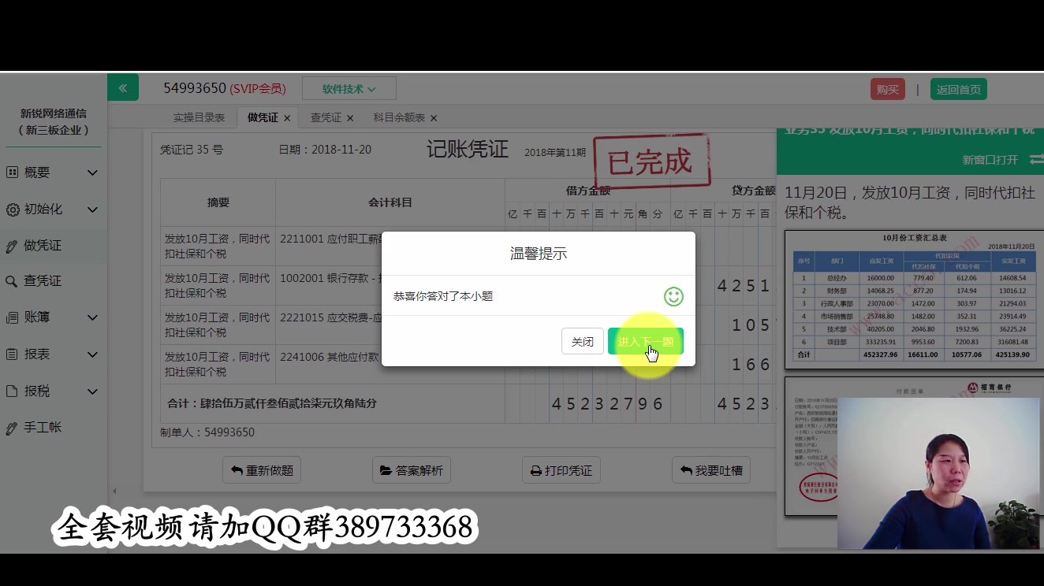Switch to the 做凭证 tab
This screenshot has width=1044, height=586.
tap(263, 117)
